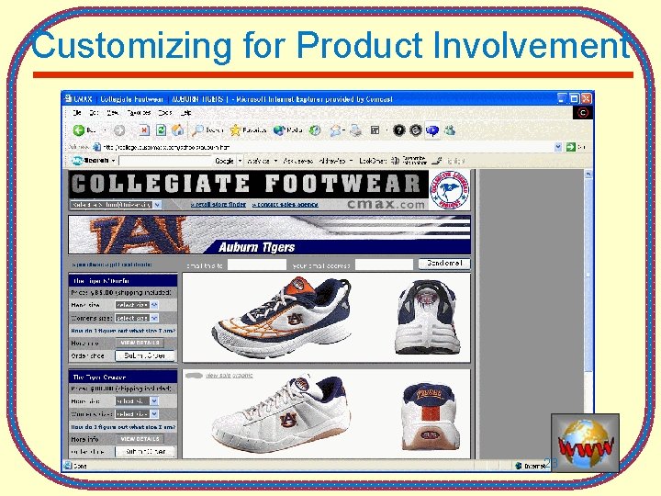Click the green Go arrow button
Screen dimensions: 661x496
click(571, 147)
